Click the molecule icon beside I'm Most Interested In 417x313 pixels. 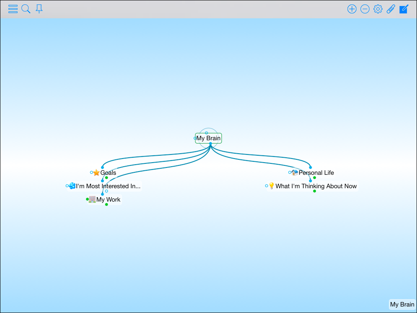click(72, 186)
